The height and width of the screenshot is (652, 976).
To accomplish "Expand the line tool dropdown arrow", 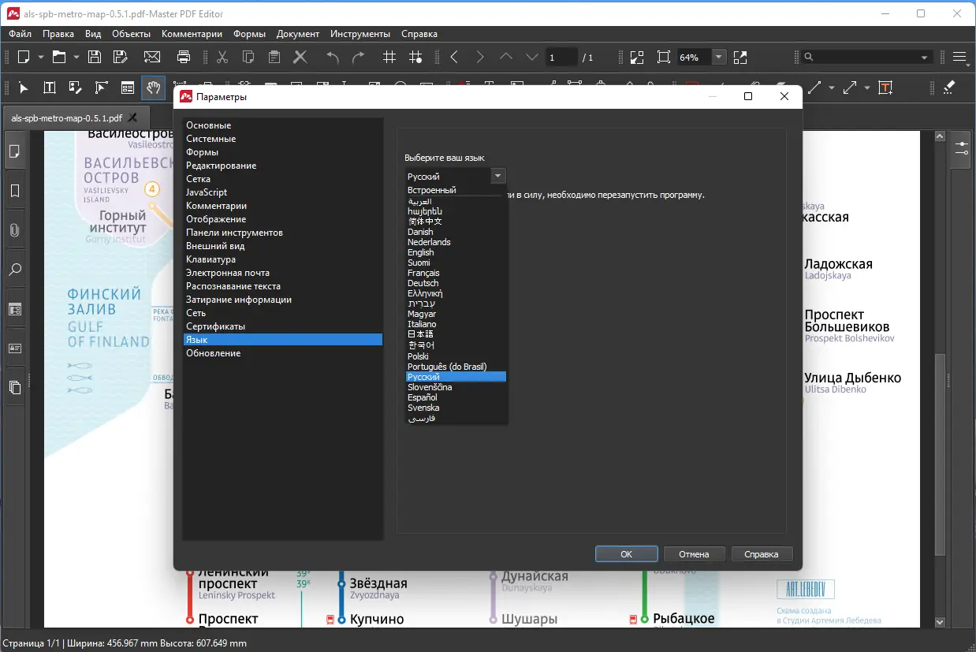I will coord(831,88).
